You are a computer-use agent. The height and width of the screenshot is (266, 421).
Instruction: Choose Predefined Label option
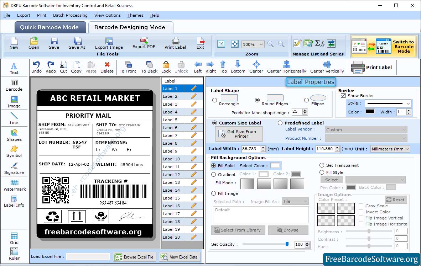tap(280, 123)
